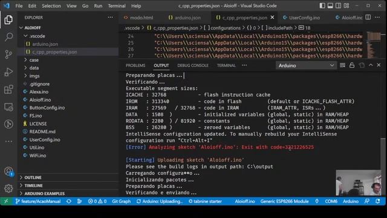Switch to the TERMINAL panel tab
387x218 pixels.
tap(226, 65)
